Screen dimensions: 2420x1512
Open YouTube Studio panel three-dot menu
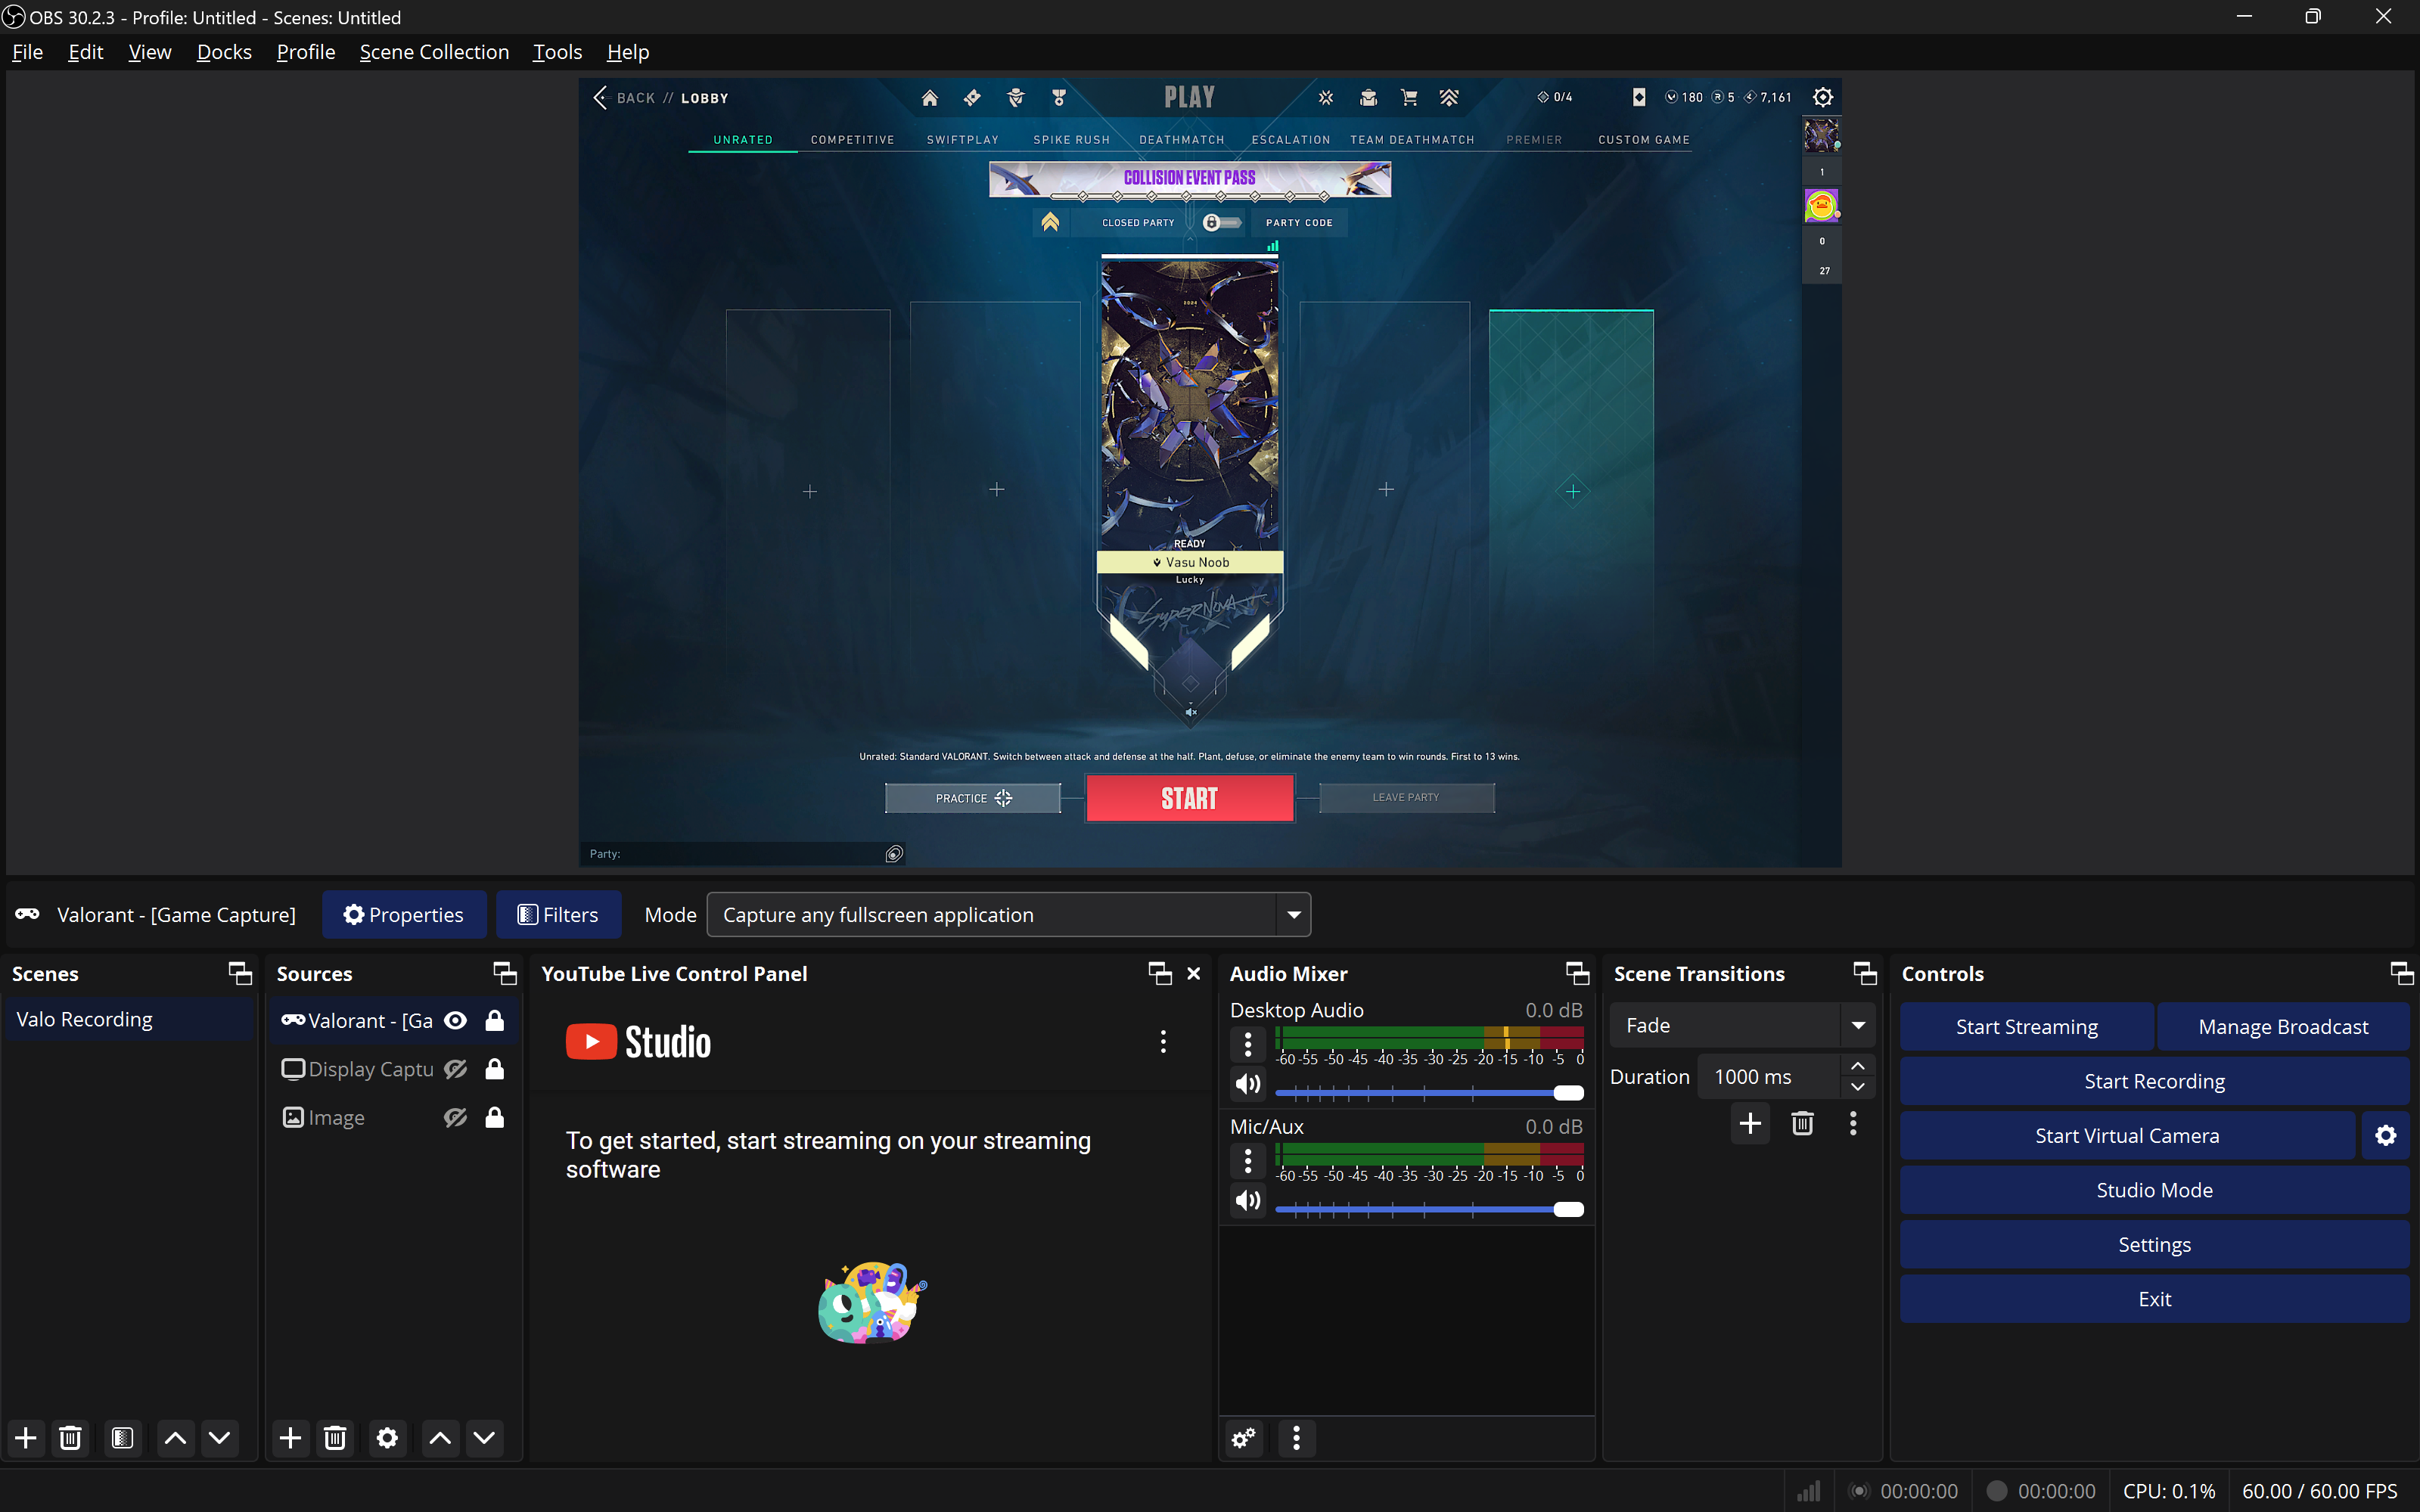click(1163, 1042)
